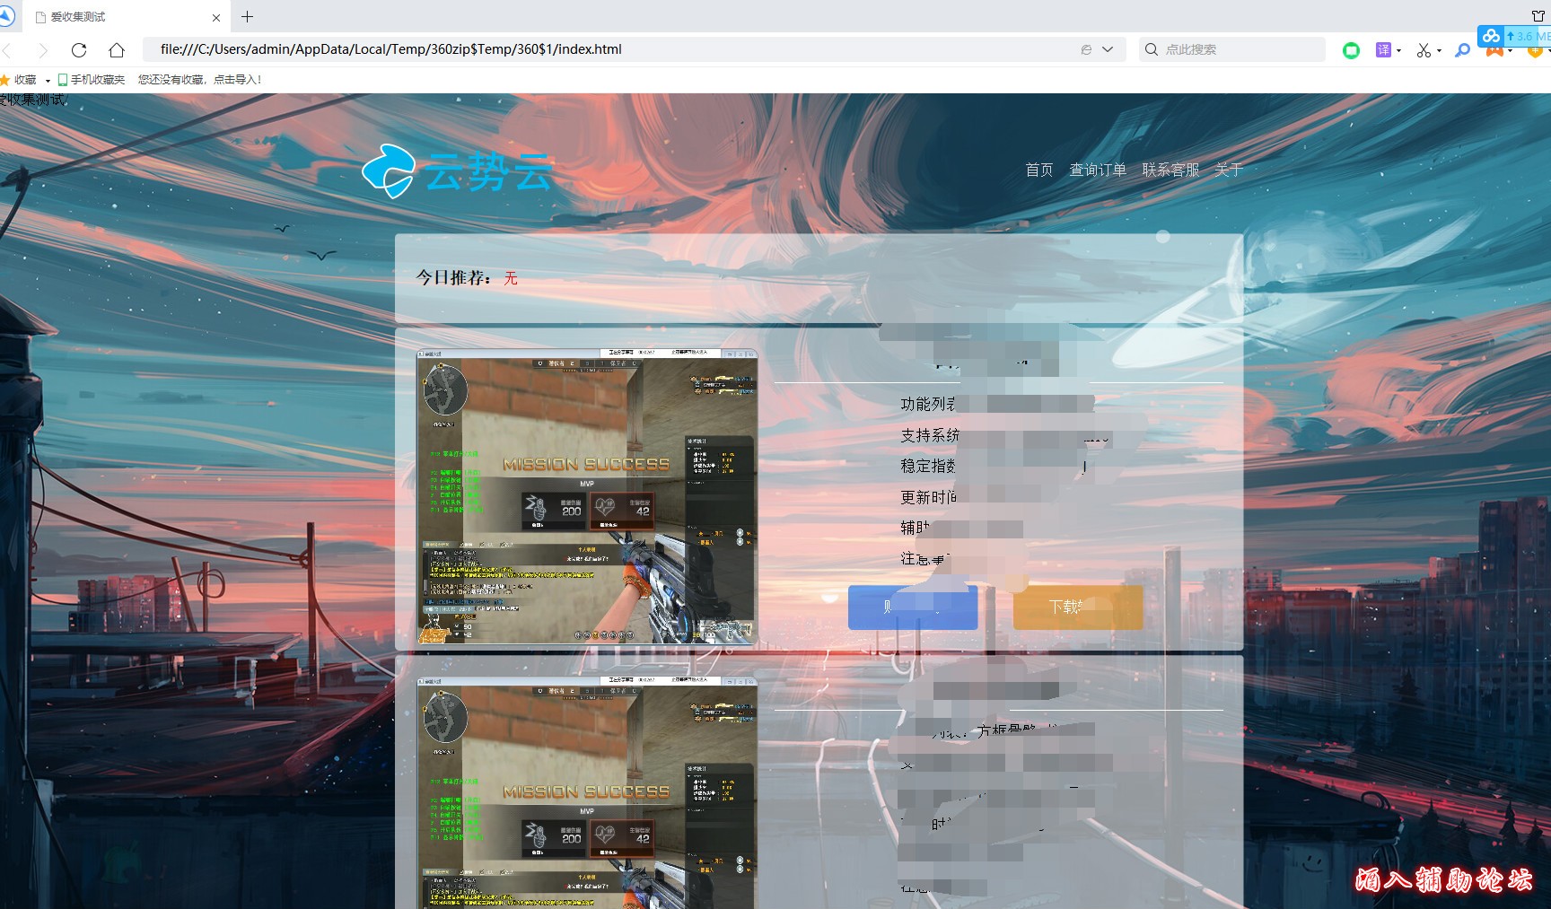Image resolution: width=1551 pixels, height=909 pixels.
Task: Toggle the browser engine mode icon in address bar
Action: [x=1086, y=49]
